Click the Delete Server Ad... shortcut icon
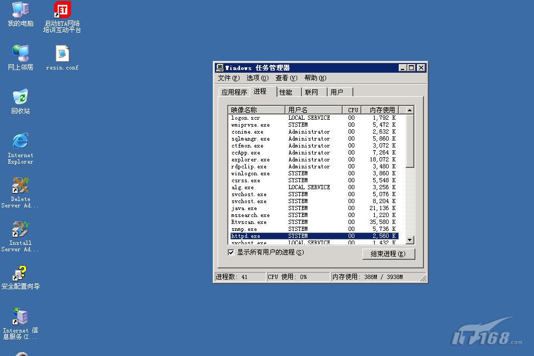The height and width of the screenshot is (356, 534). [20, 185]
